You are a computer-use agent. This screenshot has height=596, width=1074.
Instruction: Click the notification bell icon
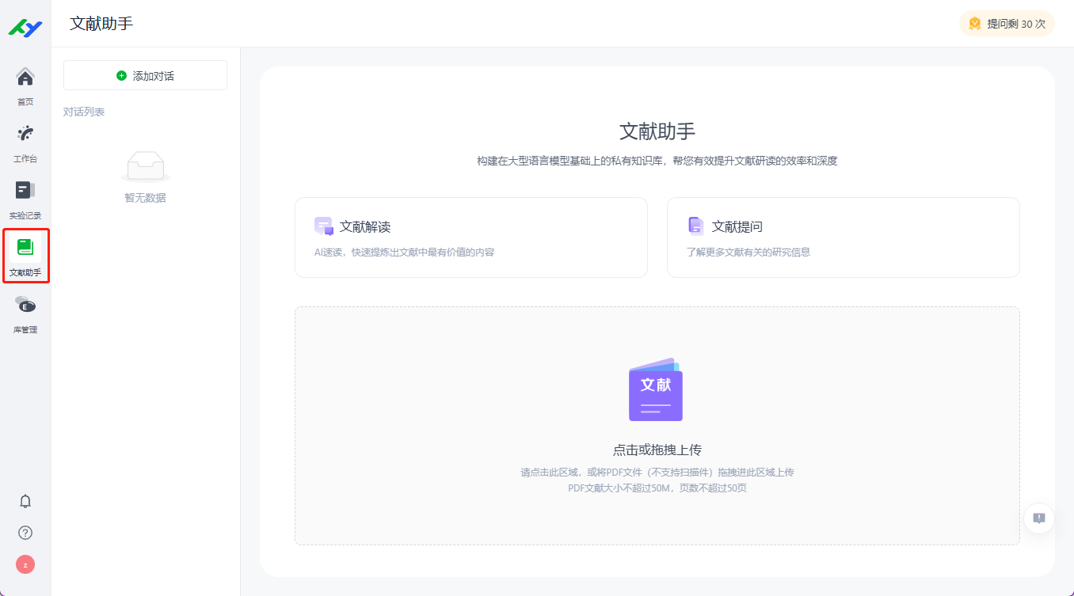click(25, 500)
